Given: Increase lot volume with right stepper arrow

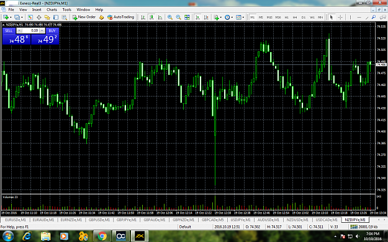Looking at the screenshot, I should tap(42, 30).
